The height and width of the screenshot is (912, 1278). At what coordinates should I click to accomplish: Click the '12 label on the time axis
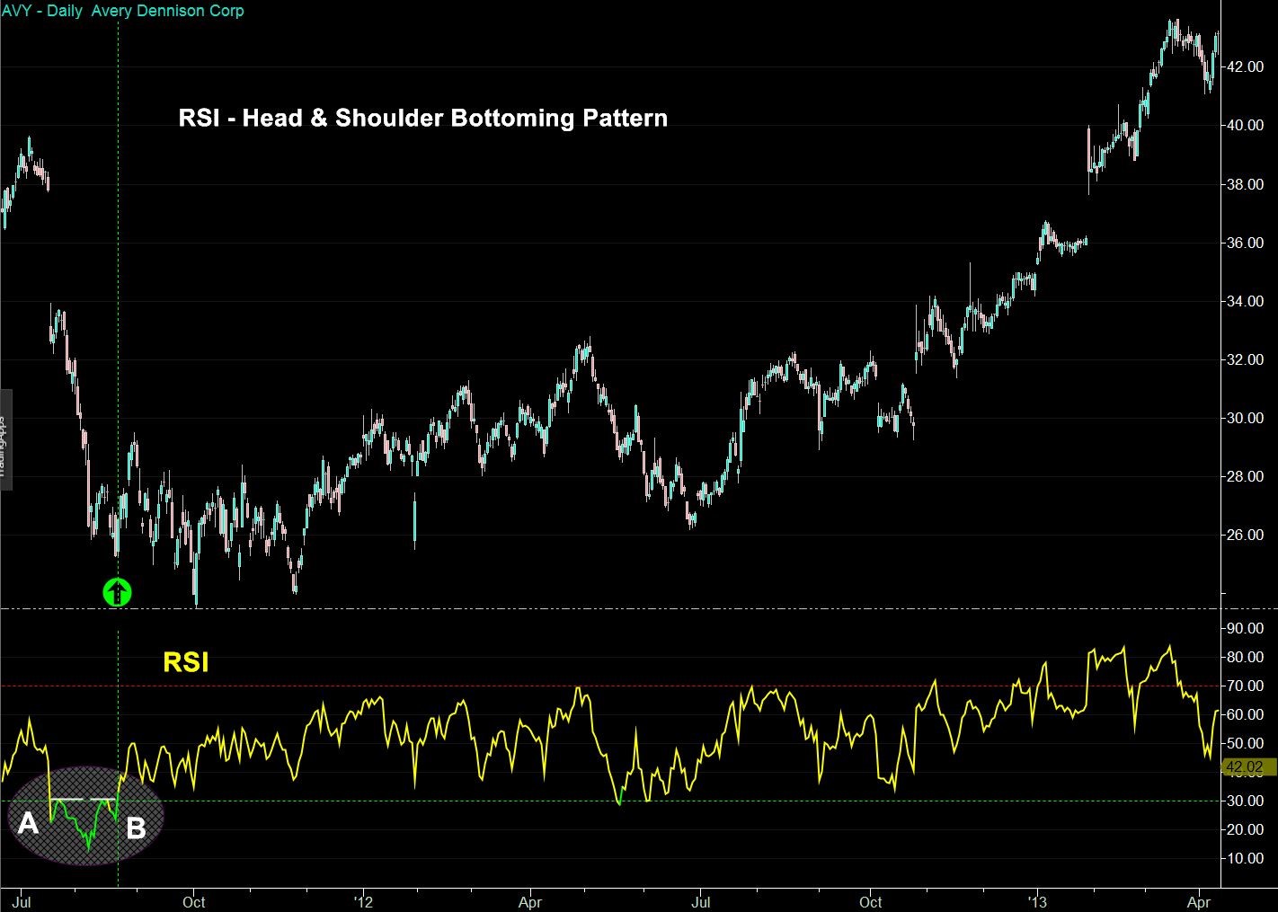click(363, 902)
